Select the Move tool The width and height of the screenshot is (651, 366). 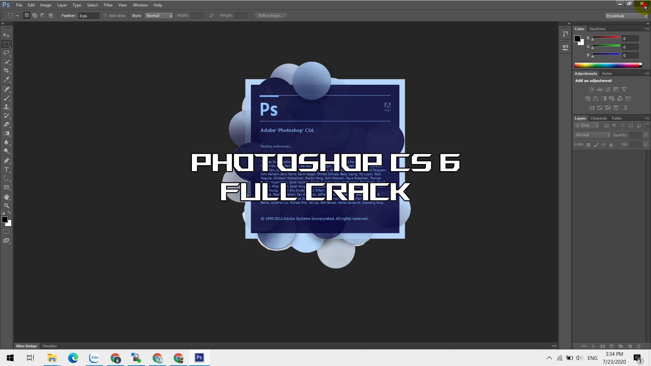coord(7,35)
